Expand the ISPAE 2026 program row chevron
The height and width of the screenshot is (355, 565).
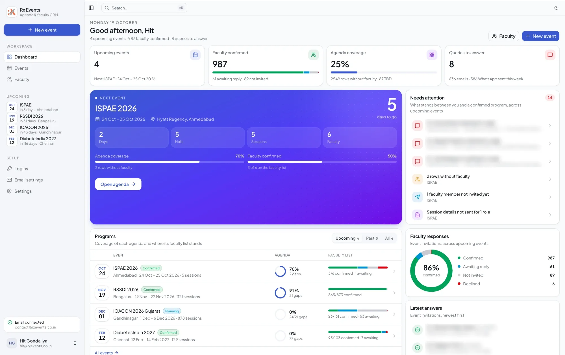[394, 271]
